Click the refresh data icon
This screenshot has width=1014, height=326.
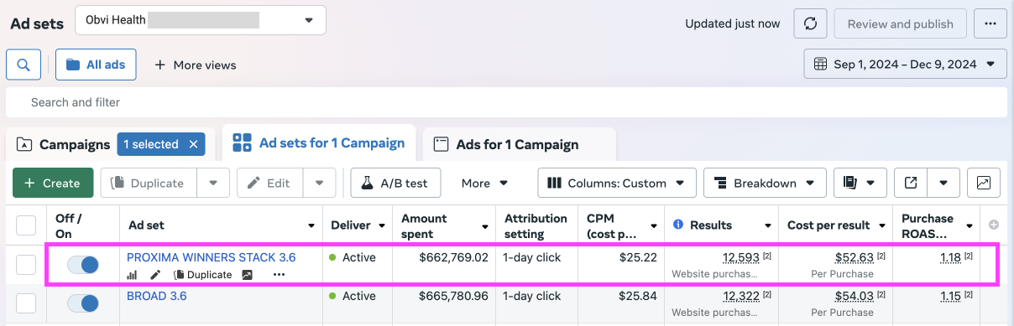click(810, 23)
